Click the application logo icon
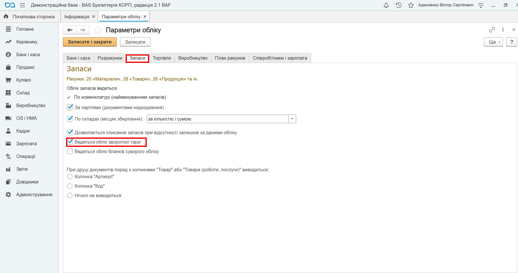Screen dimensions: 518x273 tap(10, 5)
